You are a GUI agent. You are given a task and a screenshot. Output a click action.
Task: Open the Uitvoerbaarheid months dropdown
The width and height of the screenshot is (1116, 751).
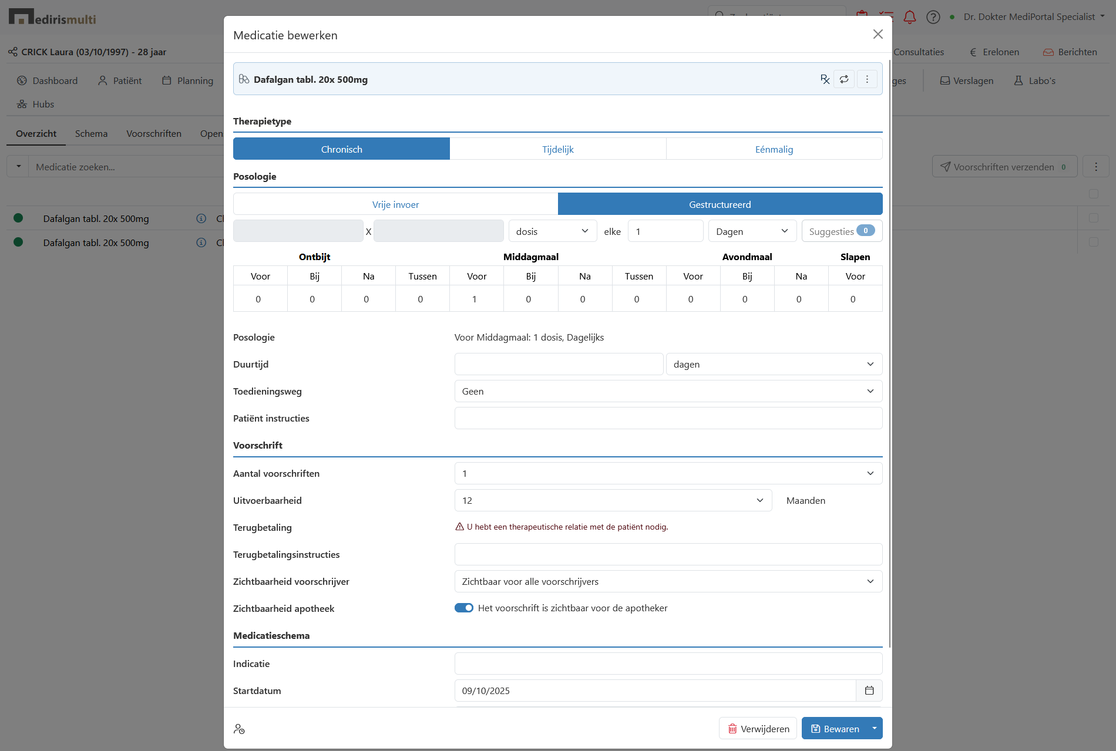tap(613, 500)
